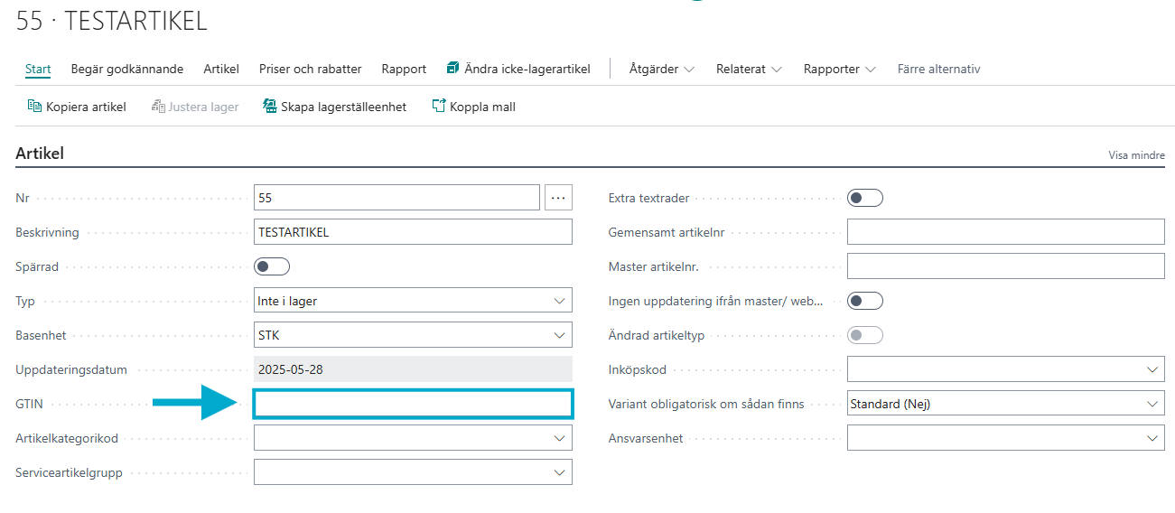The width and height of the screenshot is (1175, 513).
Task: Click the Ändra icke-lagerartikel icon
Action: (x=453, y=69)
